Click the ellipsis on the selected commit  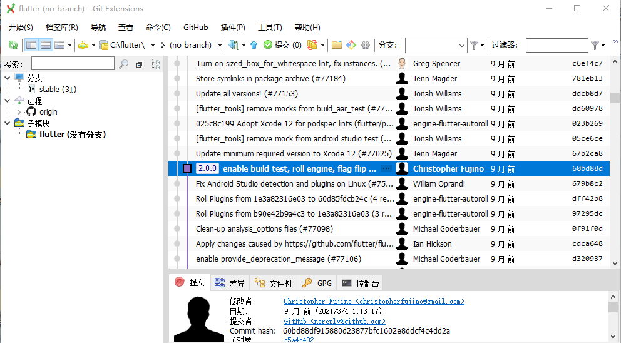(x=386, y=169)
